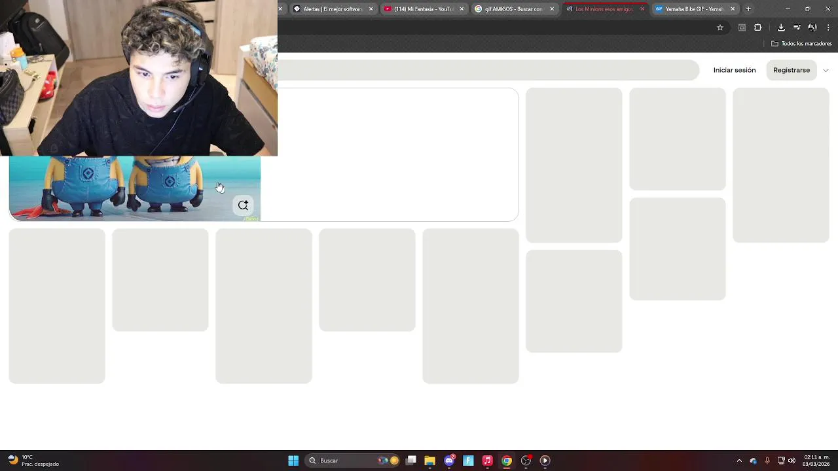Close the 'Los Minions esos amigos' tab

[x=642, y=9]
